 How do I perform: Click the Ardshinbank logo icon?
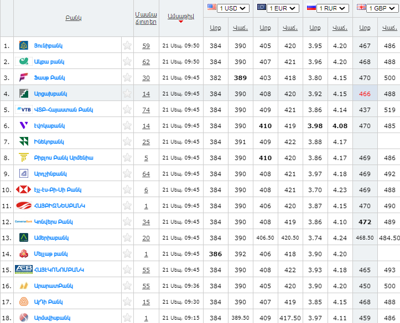click(x=24, y=173)
